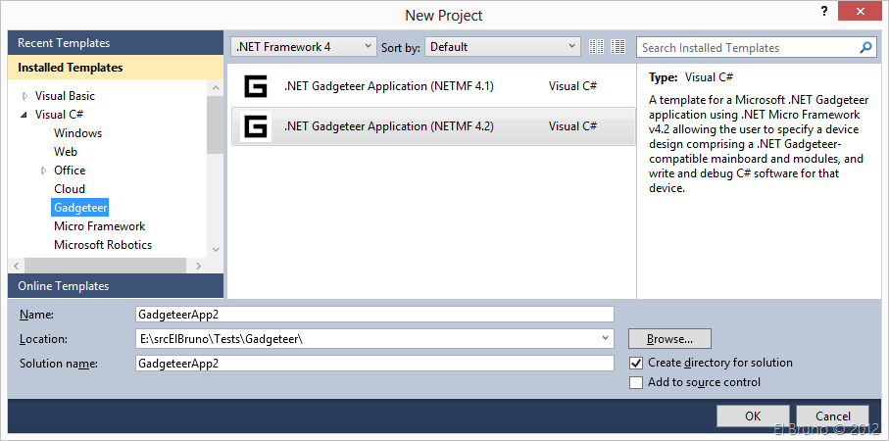The height and width of the screenshot is (441, 889).
Task: Toggle Create directory for solution checkbox
Action: point(636,363)
